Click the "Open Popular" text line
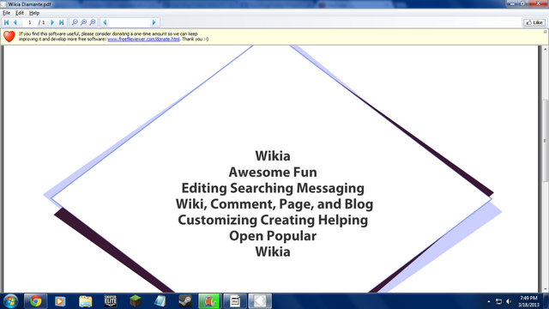 (273, 236)
